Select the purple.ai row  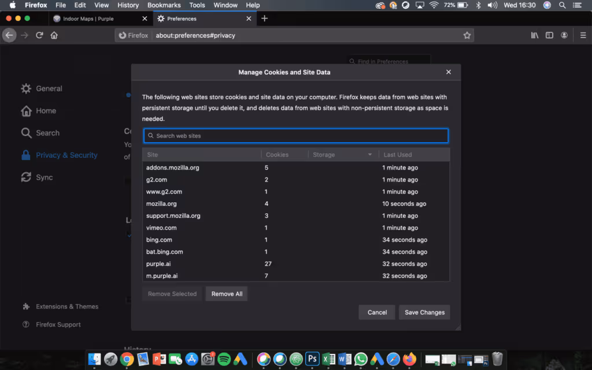pyautogui.click(x=296, y=264)
